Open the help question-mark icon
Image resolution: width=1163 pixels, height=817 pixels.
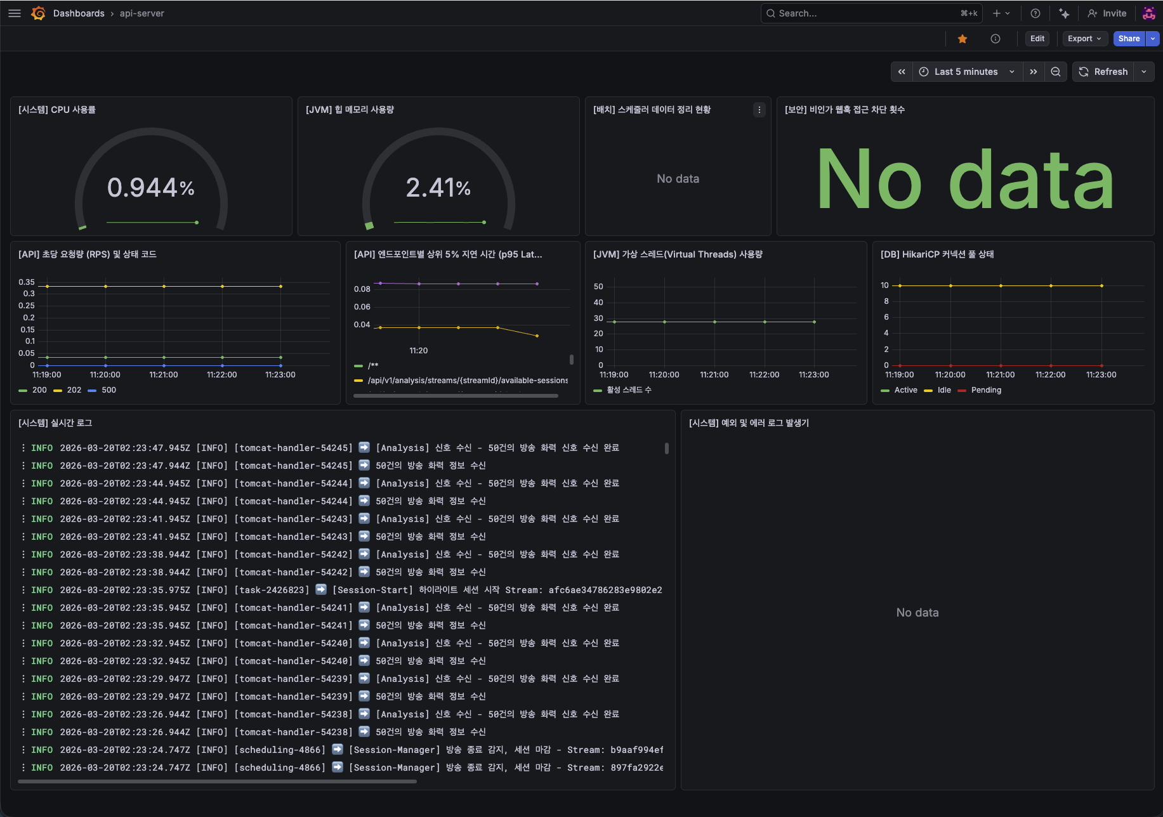1035,13
